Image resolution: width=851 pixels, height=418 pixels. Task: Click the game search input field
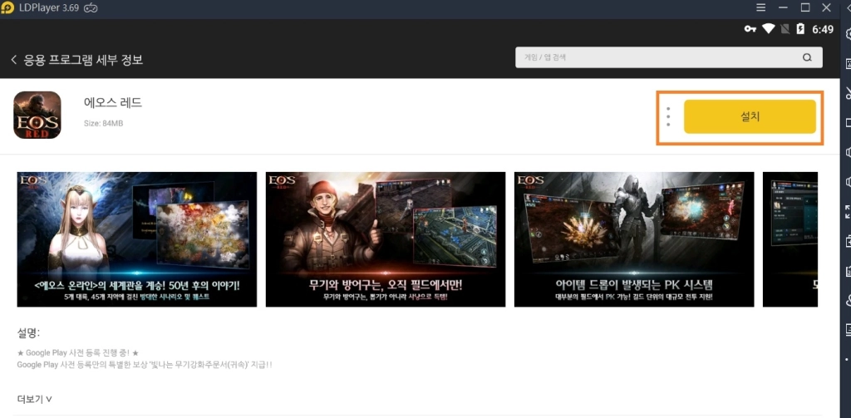[x=669, y=57]
